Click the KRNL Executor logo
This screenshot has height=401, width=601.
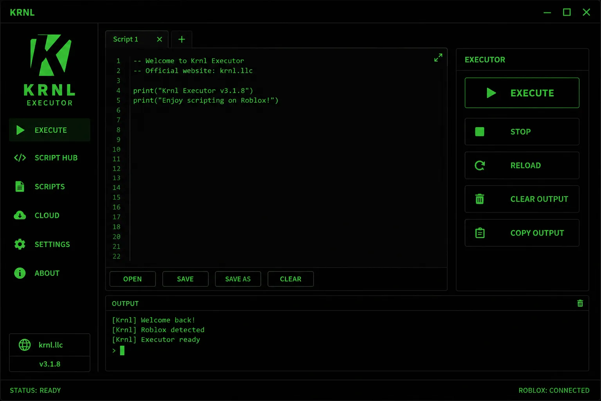click(x=50, y=70)
